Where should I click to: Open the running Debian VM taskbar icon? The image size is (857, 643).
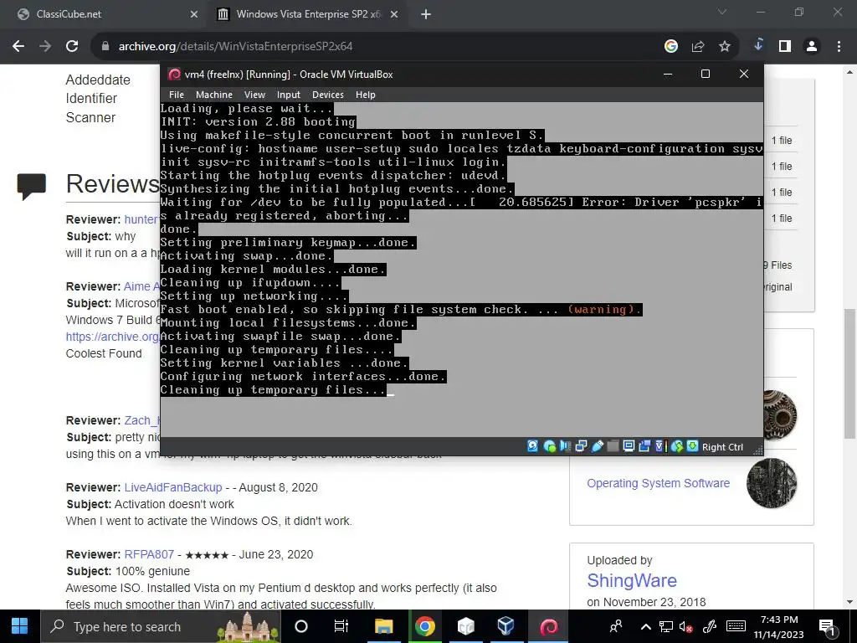[x=548, y=626]
